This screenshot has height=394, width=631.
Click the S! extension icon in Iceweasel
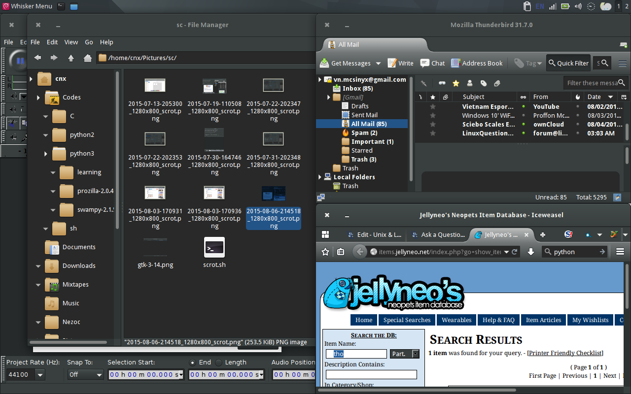(568, 235)
